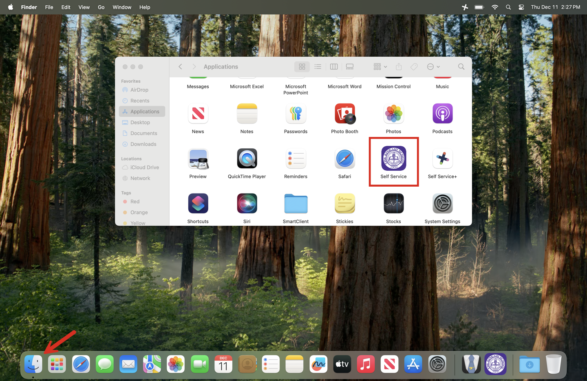587x381 pixels.
Task: Select the Reminders app in Finder window
Action: pos(296,159)
